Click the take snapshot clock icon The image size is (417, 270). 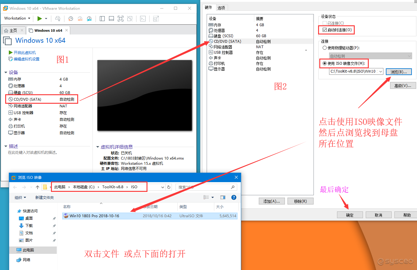click(71, 19)
